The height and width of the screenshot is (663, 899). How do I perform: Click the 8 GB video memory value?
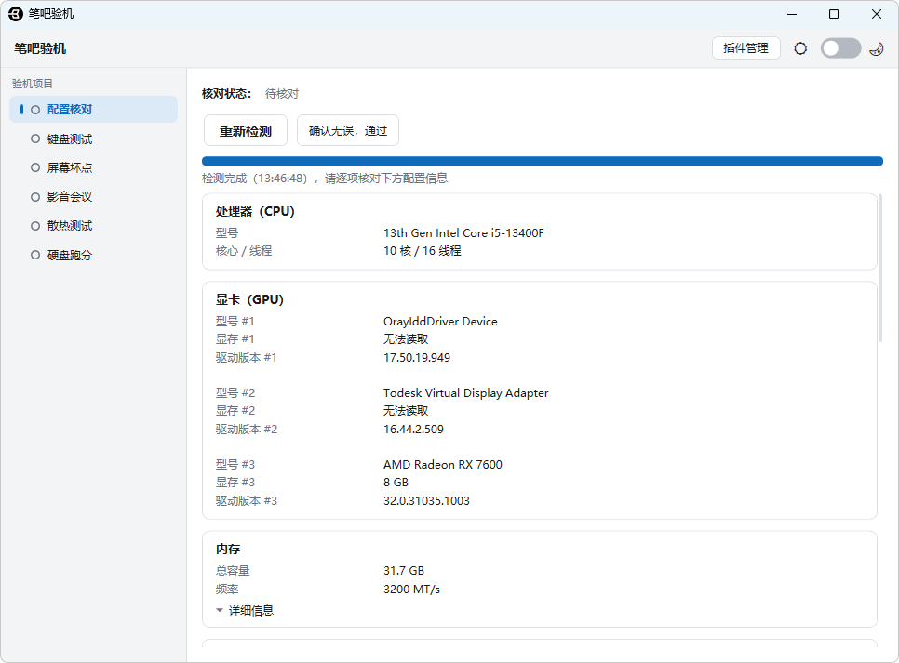pos(396,483)
